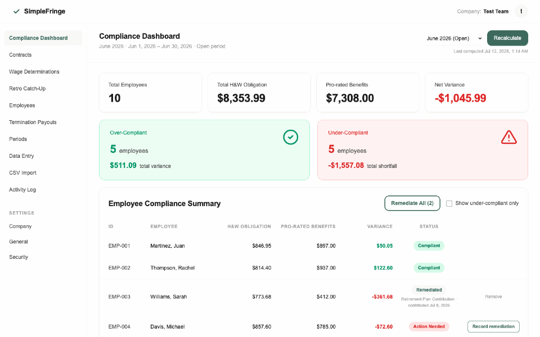
Task: Click the Pro-rated Benefits card
Action: click(368, 93)
